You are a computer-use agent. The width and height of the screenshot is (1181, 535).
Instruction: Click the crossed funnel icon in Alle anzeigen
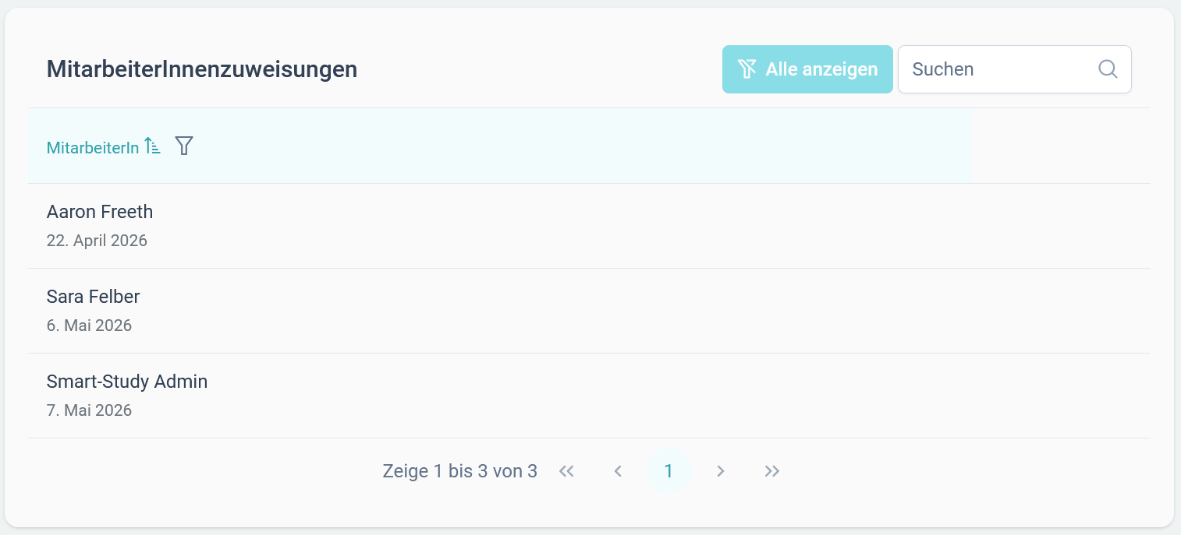click(x=747, y=69)
